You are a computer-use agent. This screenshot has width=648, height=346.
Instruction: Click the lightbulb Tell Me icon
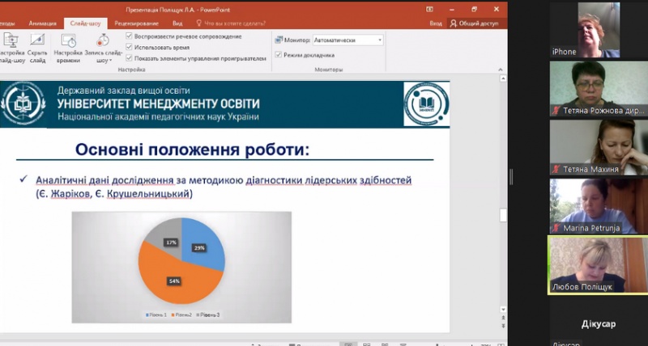pyautogui.click(x=198, y=23)
